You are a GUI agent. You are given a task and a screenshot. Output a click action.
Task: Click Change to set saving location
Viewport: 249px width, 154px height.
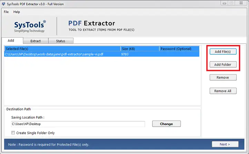[166, 124]
